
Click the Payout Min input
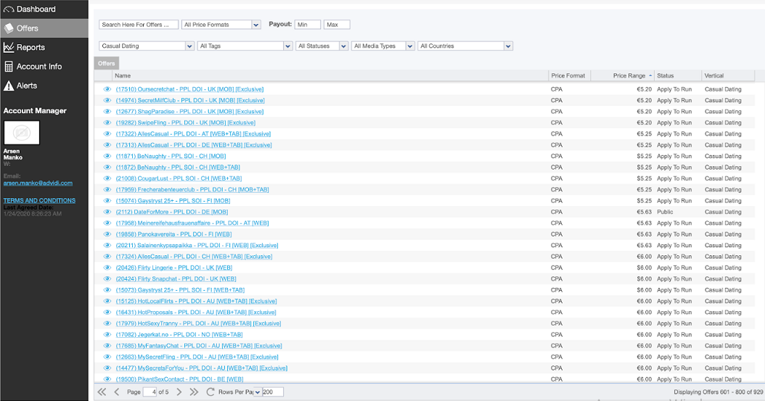point(307,25)
